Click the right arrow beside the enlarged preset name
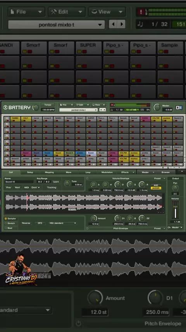186x332 pixels. 122,24
